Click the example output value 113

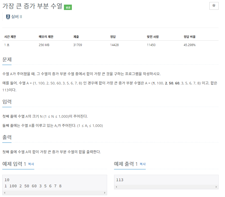pos(120,180)
